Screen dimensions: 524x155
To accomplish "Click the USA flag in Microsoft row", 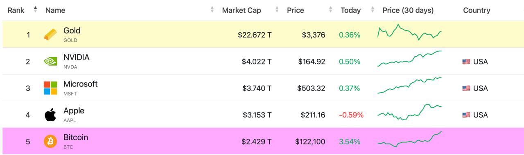I will pos(466,88).
